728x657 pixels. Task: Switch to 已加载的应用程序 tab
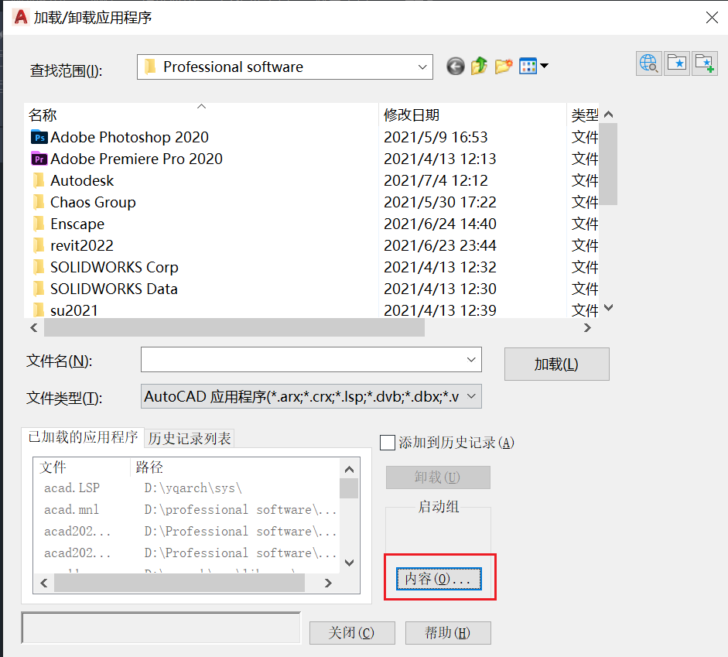tap(83, 437)
